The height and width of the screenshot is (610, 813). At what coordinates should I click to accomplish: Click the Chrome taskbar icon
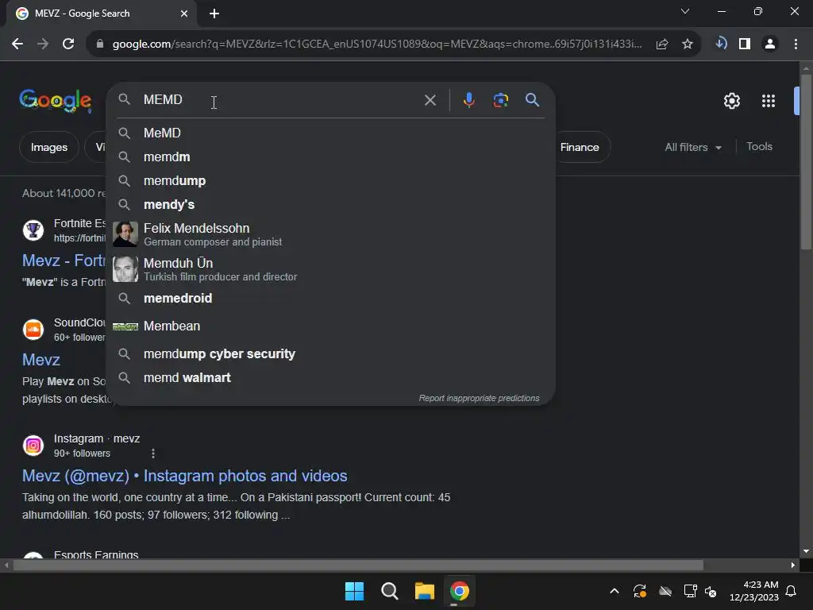tap(459, 591)
